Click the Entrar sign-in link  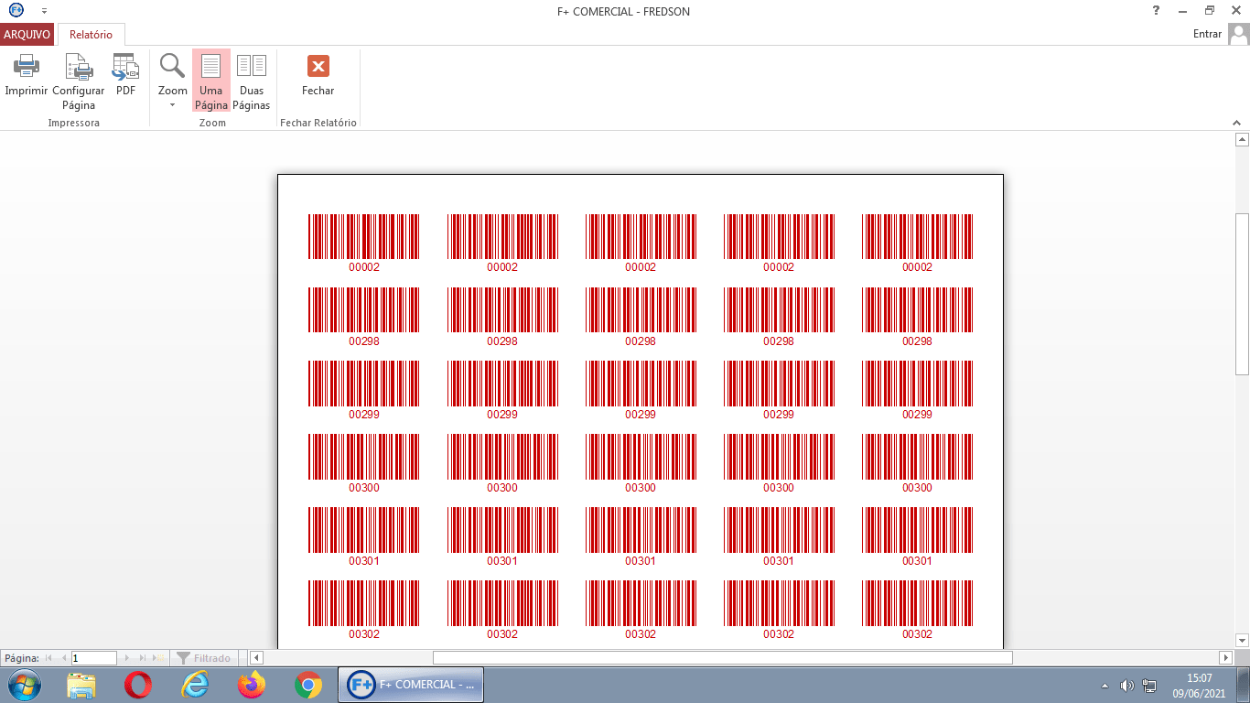click(1207, 34)
